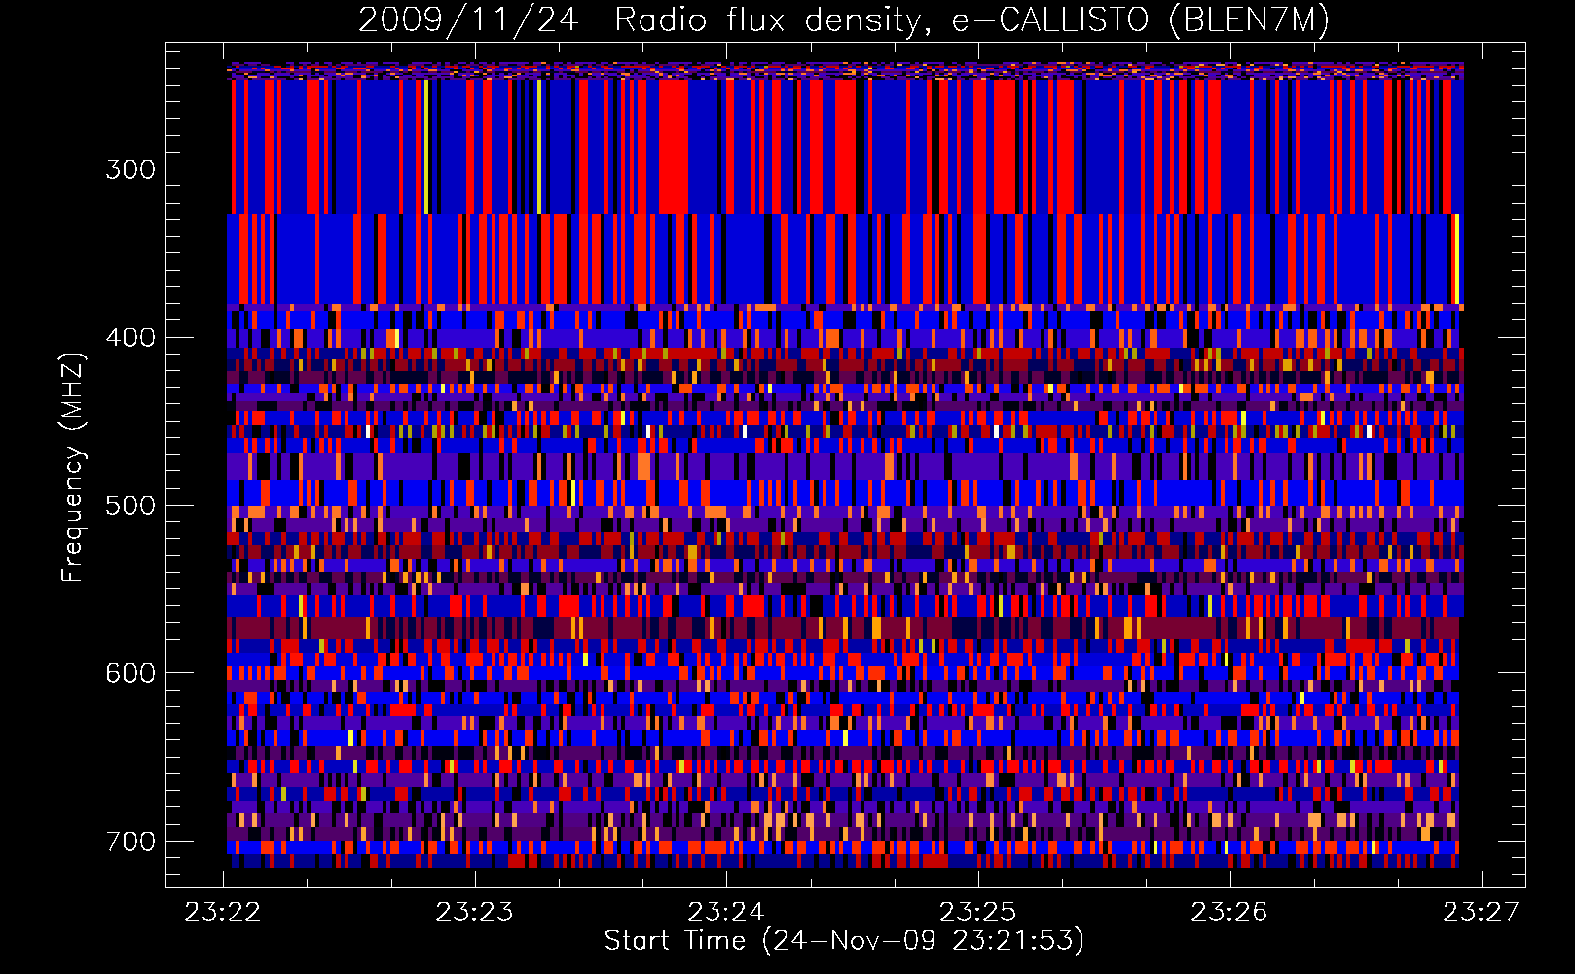Click the 23:24 time tick label
The height and width of the screenshot is (974, 1575).
pos(726,913)
